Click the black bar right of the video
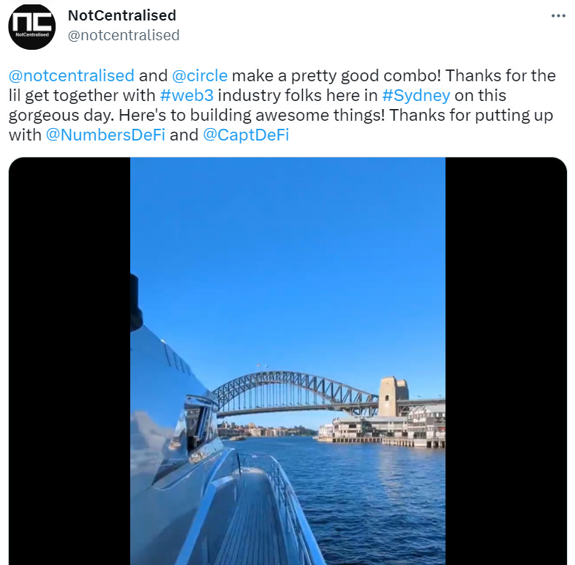Image resolution: width=575 pixels, height=565 pixels. (x=506, y=362)
